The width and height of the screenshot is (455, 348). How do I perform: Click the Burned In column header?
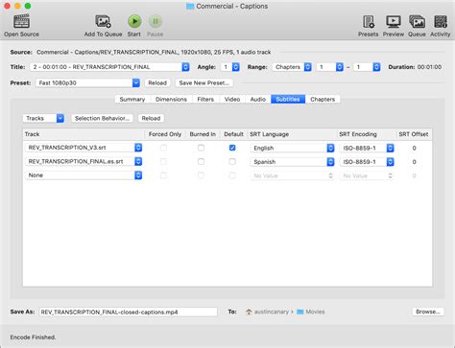pos(203,134)
